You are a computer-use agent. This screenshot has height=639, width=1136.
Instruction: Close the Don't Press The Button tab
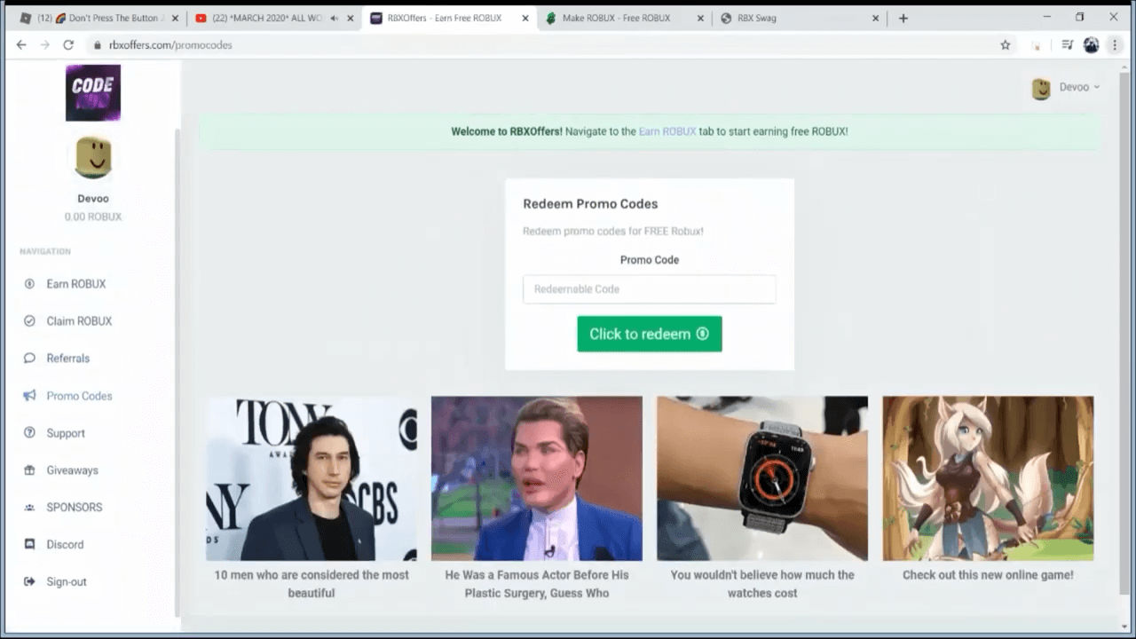[175, 18]
